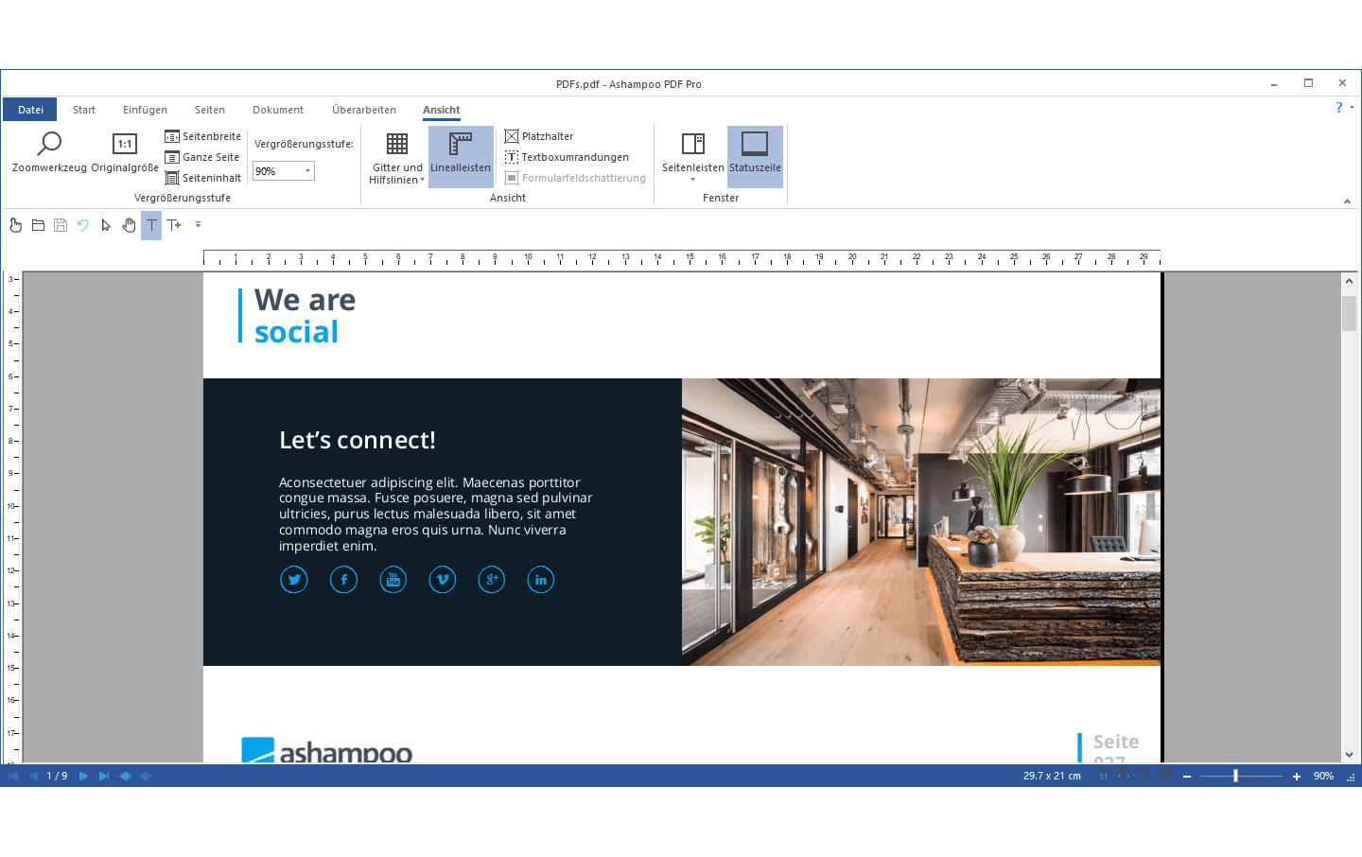Set view to Originalgröße 1:1
The width and height of the screenshot is (1362, 857).
coord(125,152)
